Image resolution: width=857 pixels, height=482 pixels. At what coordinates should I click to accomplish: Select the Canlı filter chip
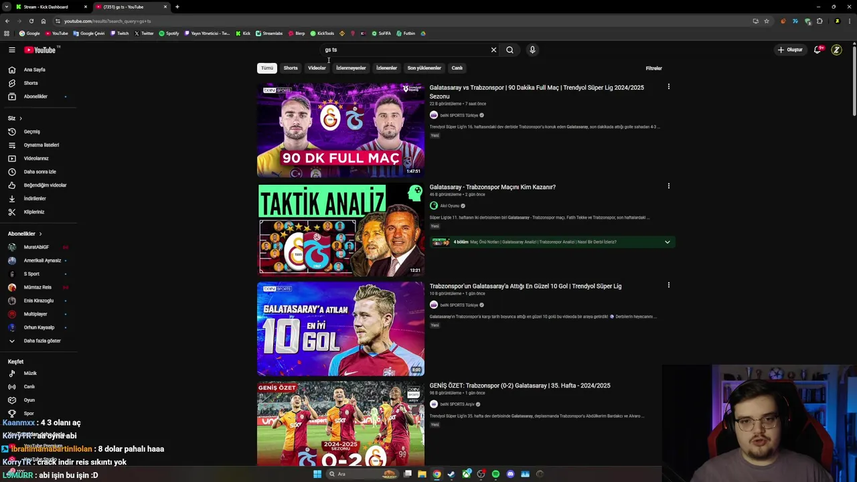457,68
